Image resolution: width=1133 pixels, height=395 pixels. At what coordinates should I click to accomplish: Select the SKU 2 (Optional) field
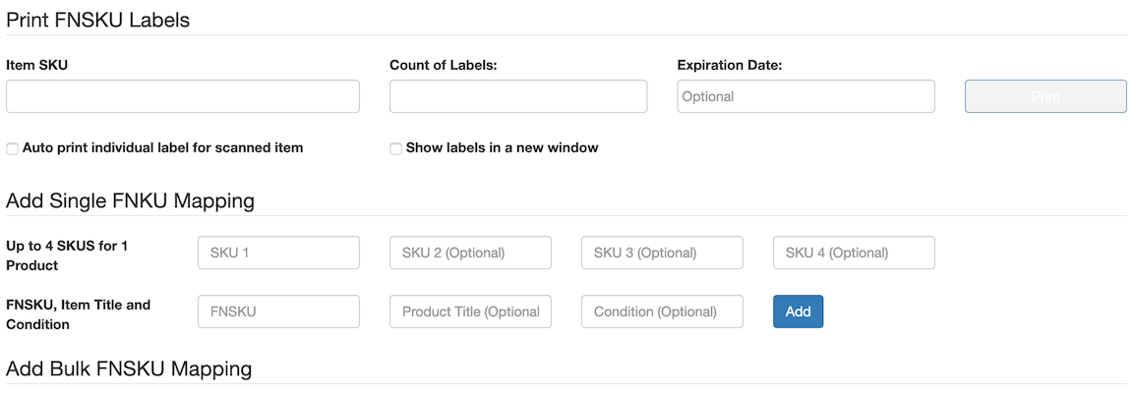click(x=470, y=253)
